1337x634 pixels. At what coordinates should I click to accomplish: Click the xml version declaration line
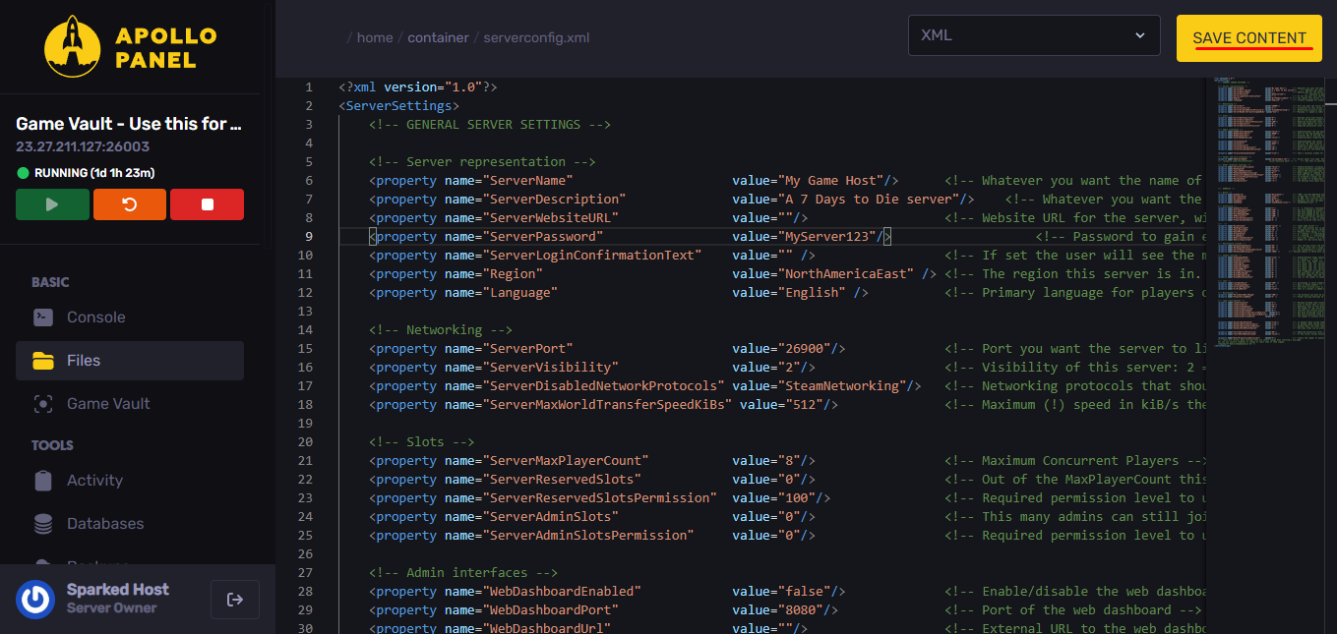click(x=418, y=87)
